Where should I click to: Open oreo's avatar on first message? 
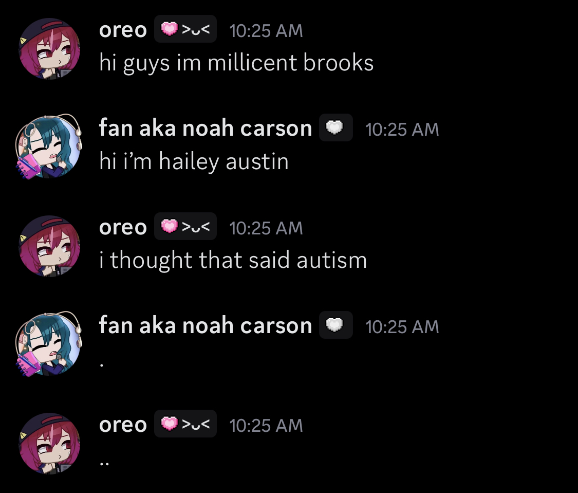point(49,49)
